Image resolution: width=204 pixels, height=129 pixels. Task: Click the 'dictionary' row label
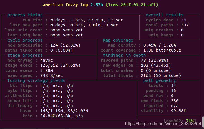point(20,106)
